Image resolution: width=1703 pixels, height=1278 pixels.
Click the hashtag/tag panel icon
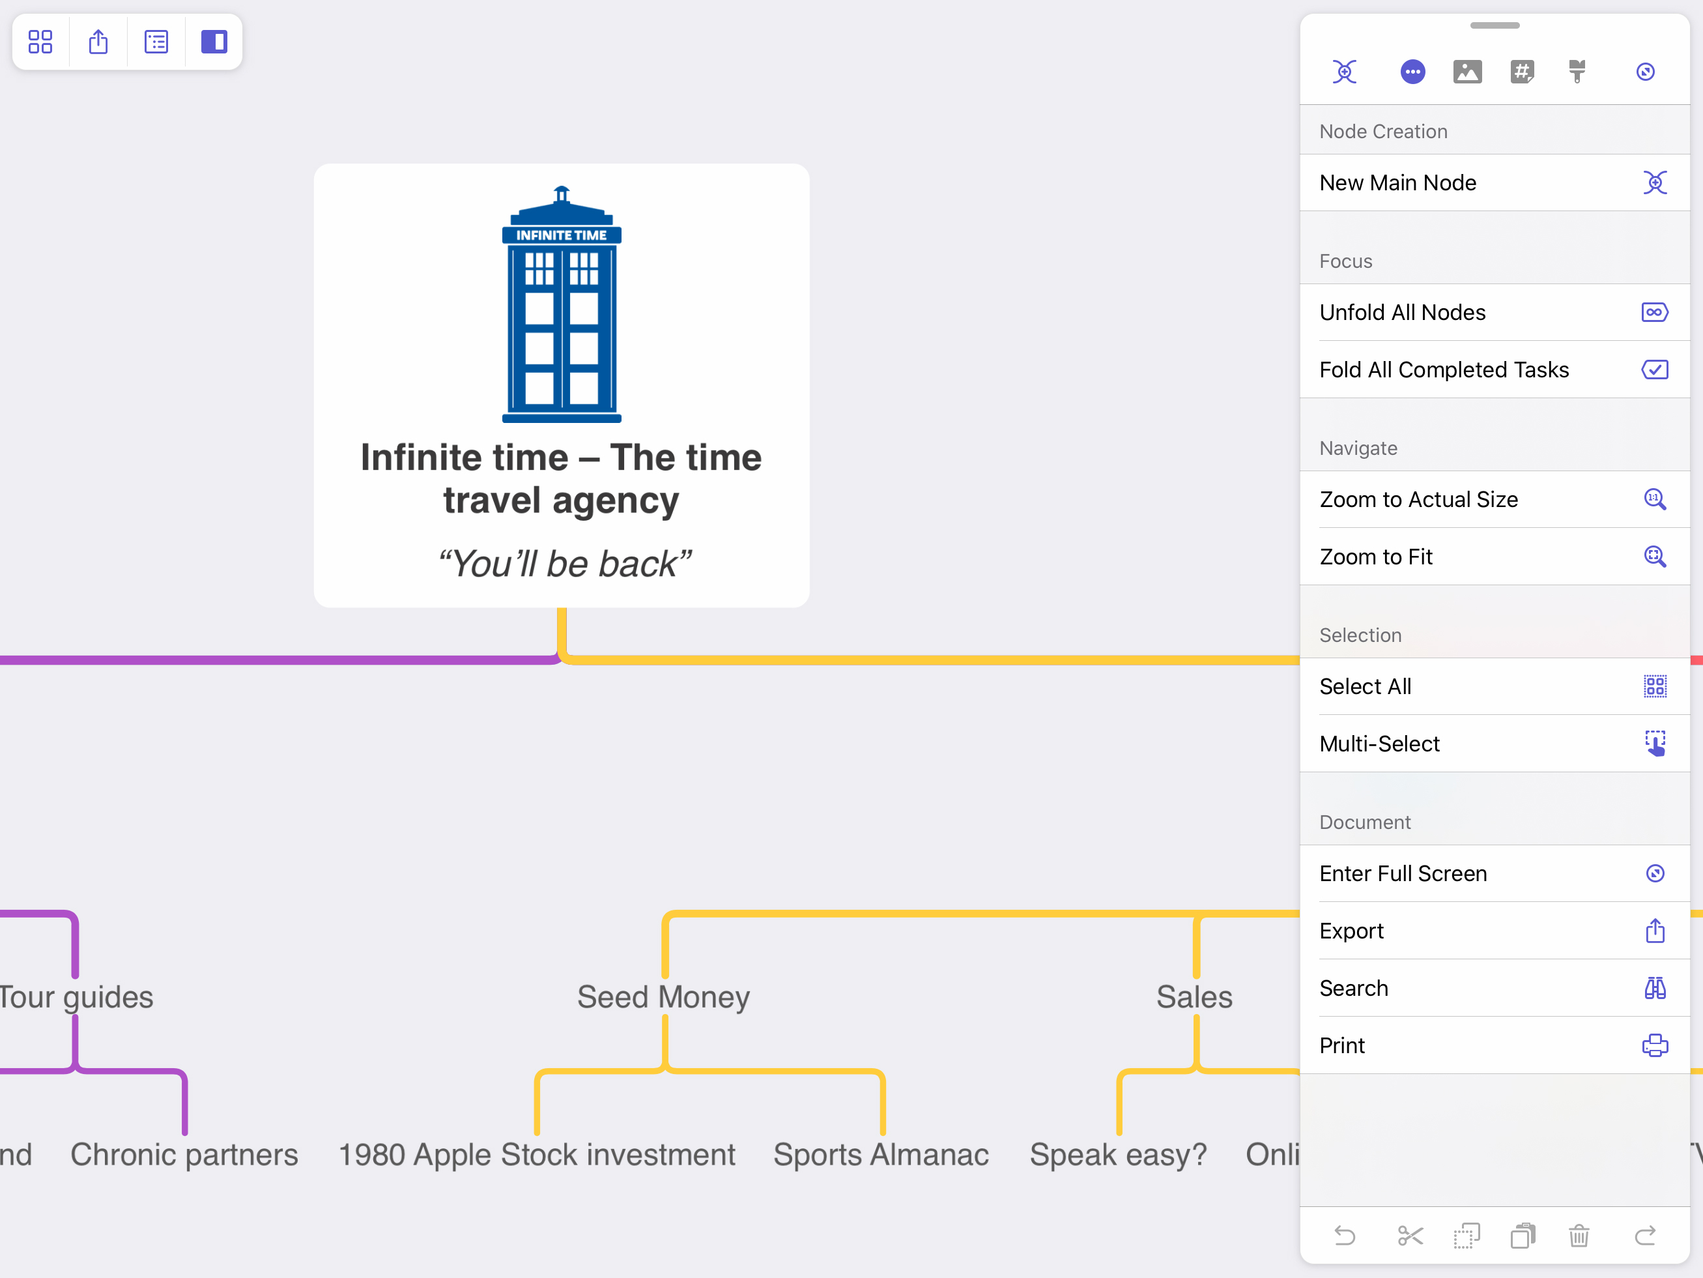[1522, 71]
